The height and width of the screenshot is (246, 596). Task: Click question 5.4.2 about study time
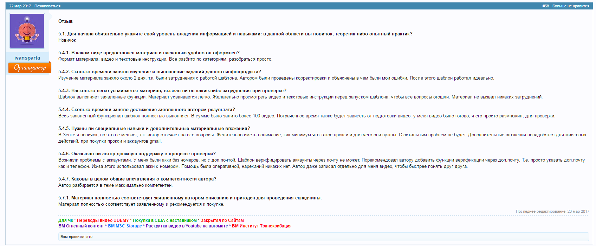160,72
